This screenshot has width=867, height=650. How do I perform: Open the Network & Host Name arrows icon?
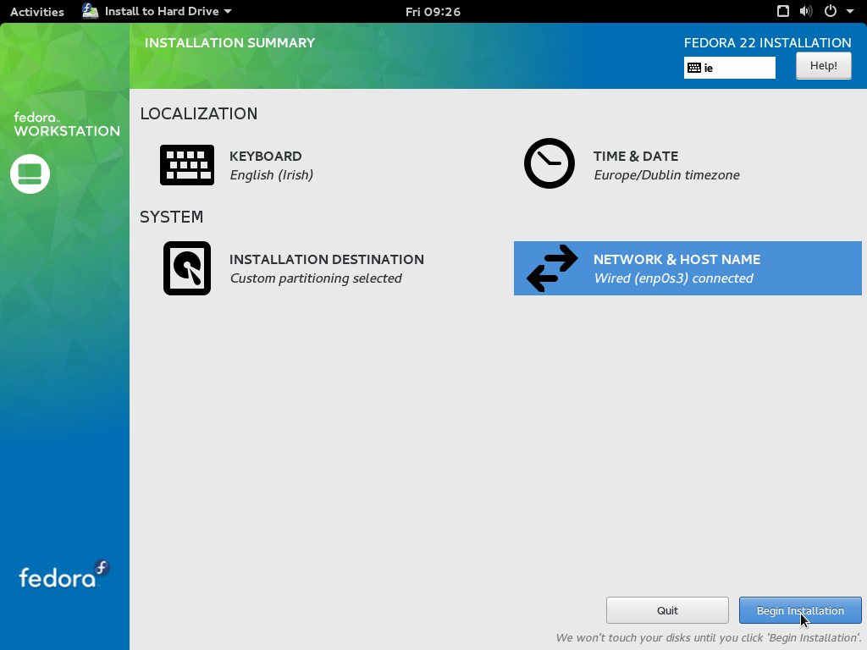tap(552, 268)
